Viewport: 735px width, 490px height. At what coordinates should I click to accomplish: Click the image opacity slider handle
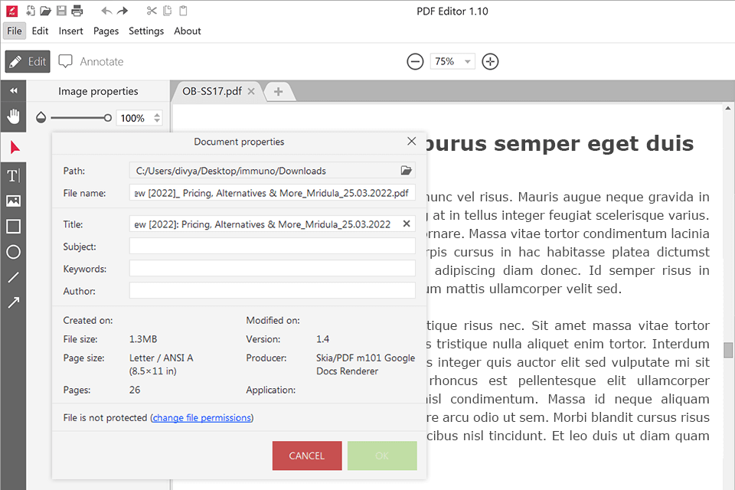108,118
